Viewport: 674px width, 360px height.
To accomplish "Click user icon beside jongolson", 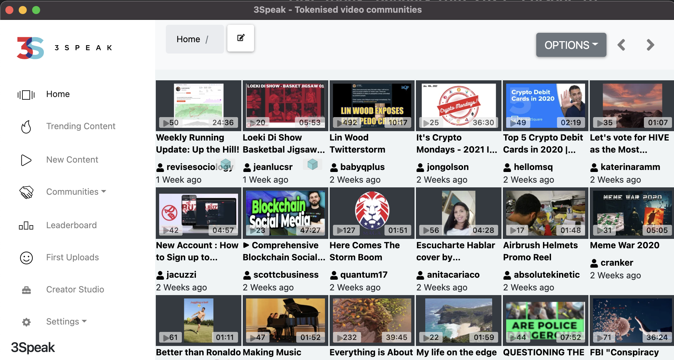I will pos(420,167).
